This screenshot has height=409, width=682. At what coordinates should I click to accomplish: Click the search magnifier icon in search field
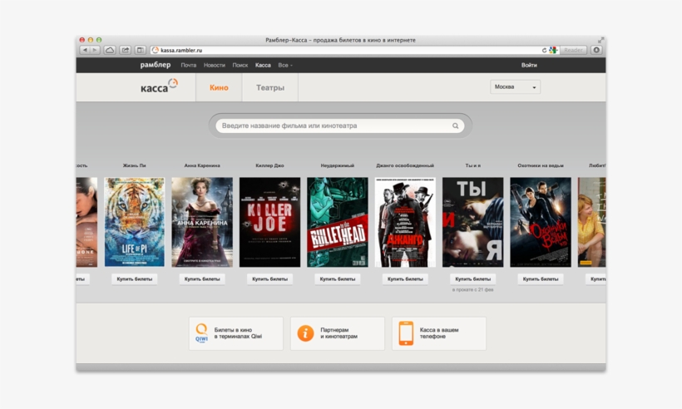[455, 126]
